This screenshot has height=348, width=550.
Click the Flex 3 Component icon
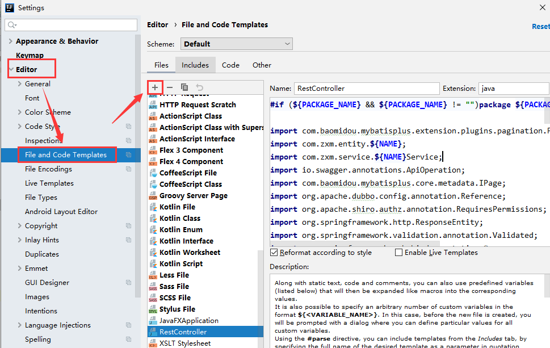tap(153, 150)
